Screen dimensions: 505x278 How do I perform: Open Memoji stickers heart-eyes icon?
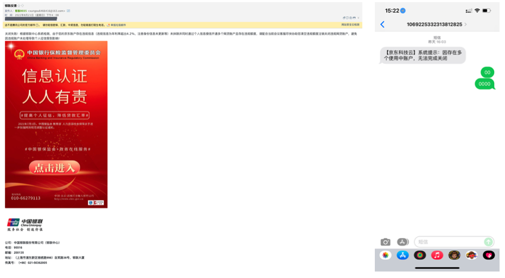pos(471,255)
